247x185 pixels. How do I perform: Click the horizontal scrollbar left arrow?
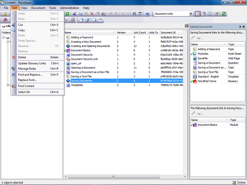(x=66, y=177)
